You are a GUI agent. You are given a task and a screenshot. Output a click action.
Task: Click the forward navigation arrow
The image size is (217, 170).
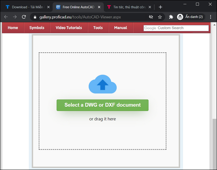click(x=15, y=17)
